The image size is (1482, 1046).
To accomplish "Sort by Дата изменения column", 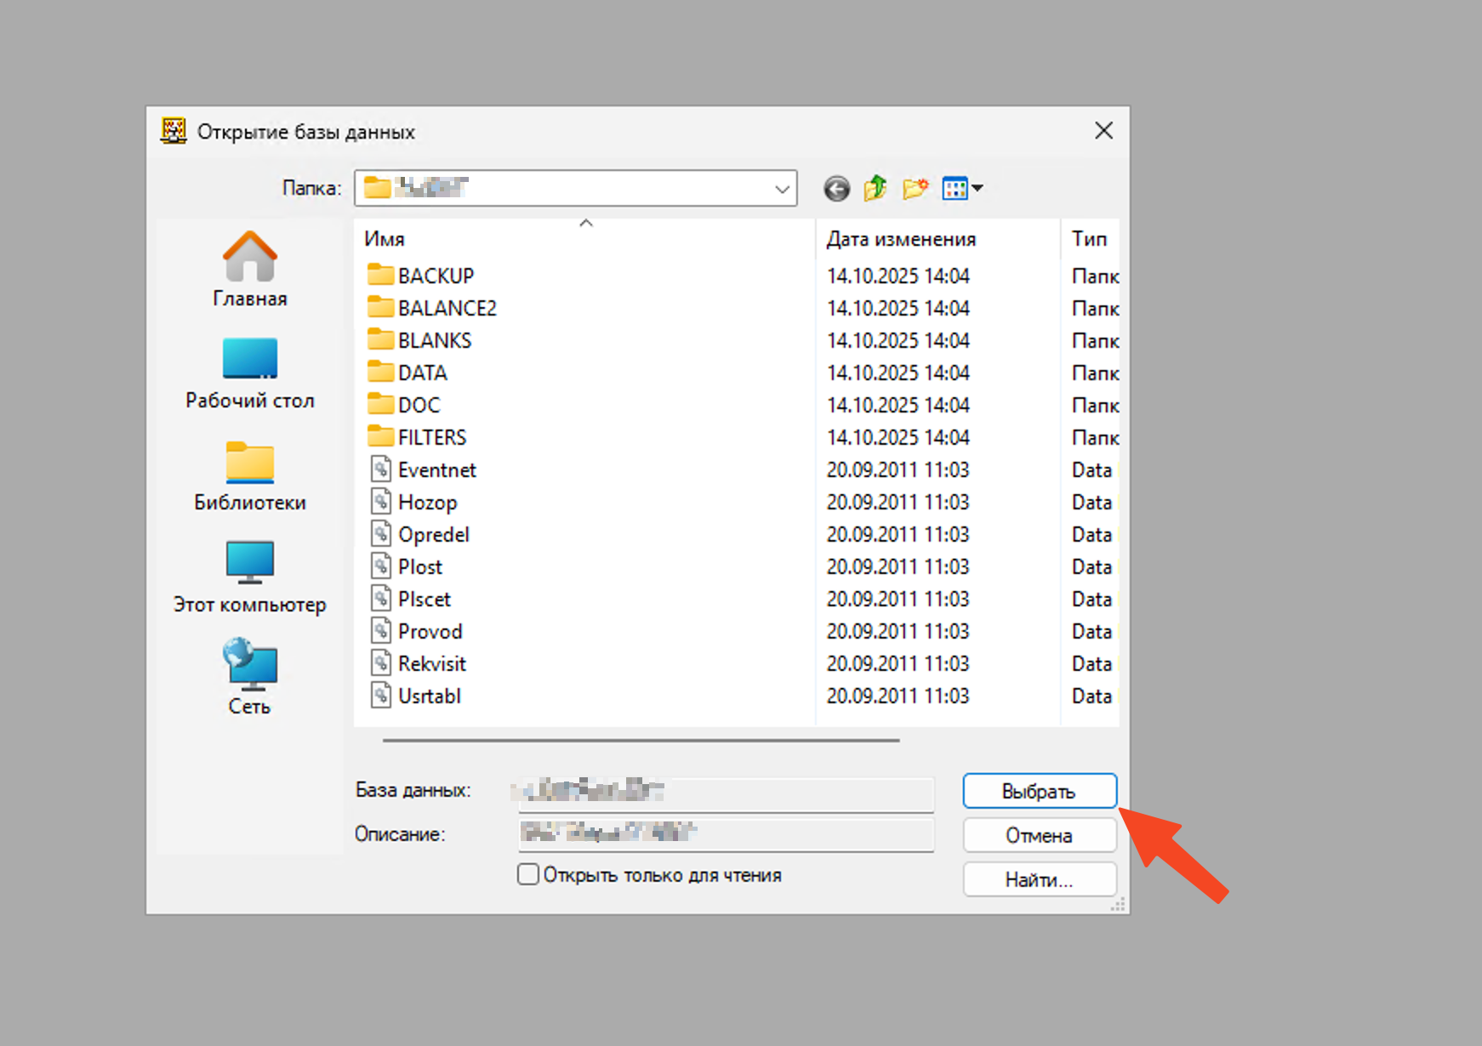I will click(900, 240).
